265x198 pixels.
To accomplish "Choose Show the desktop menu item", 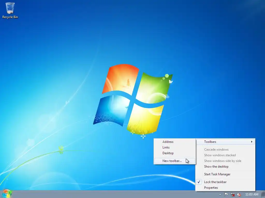I will (x=225, y=167).
